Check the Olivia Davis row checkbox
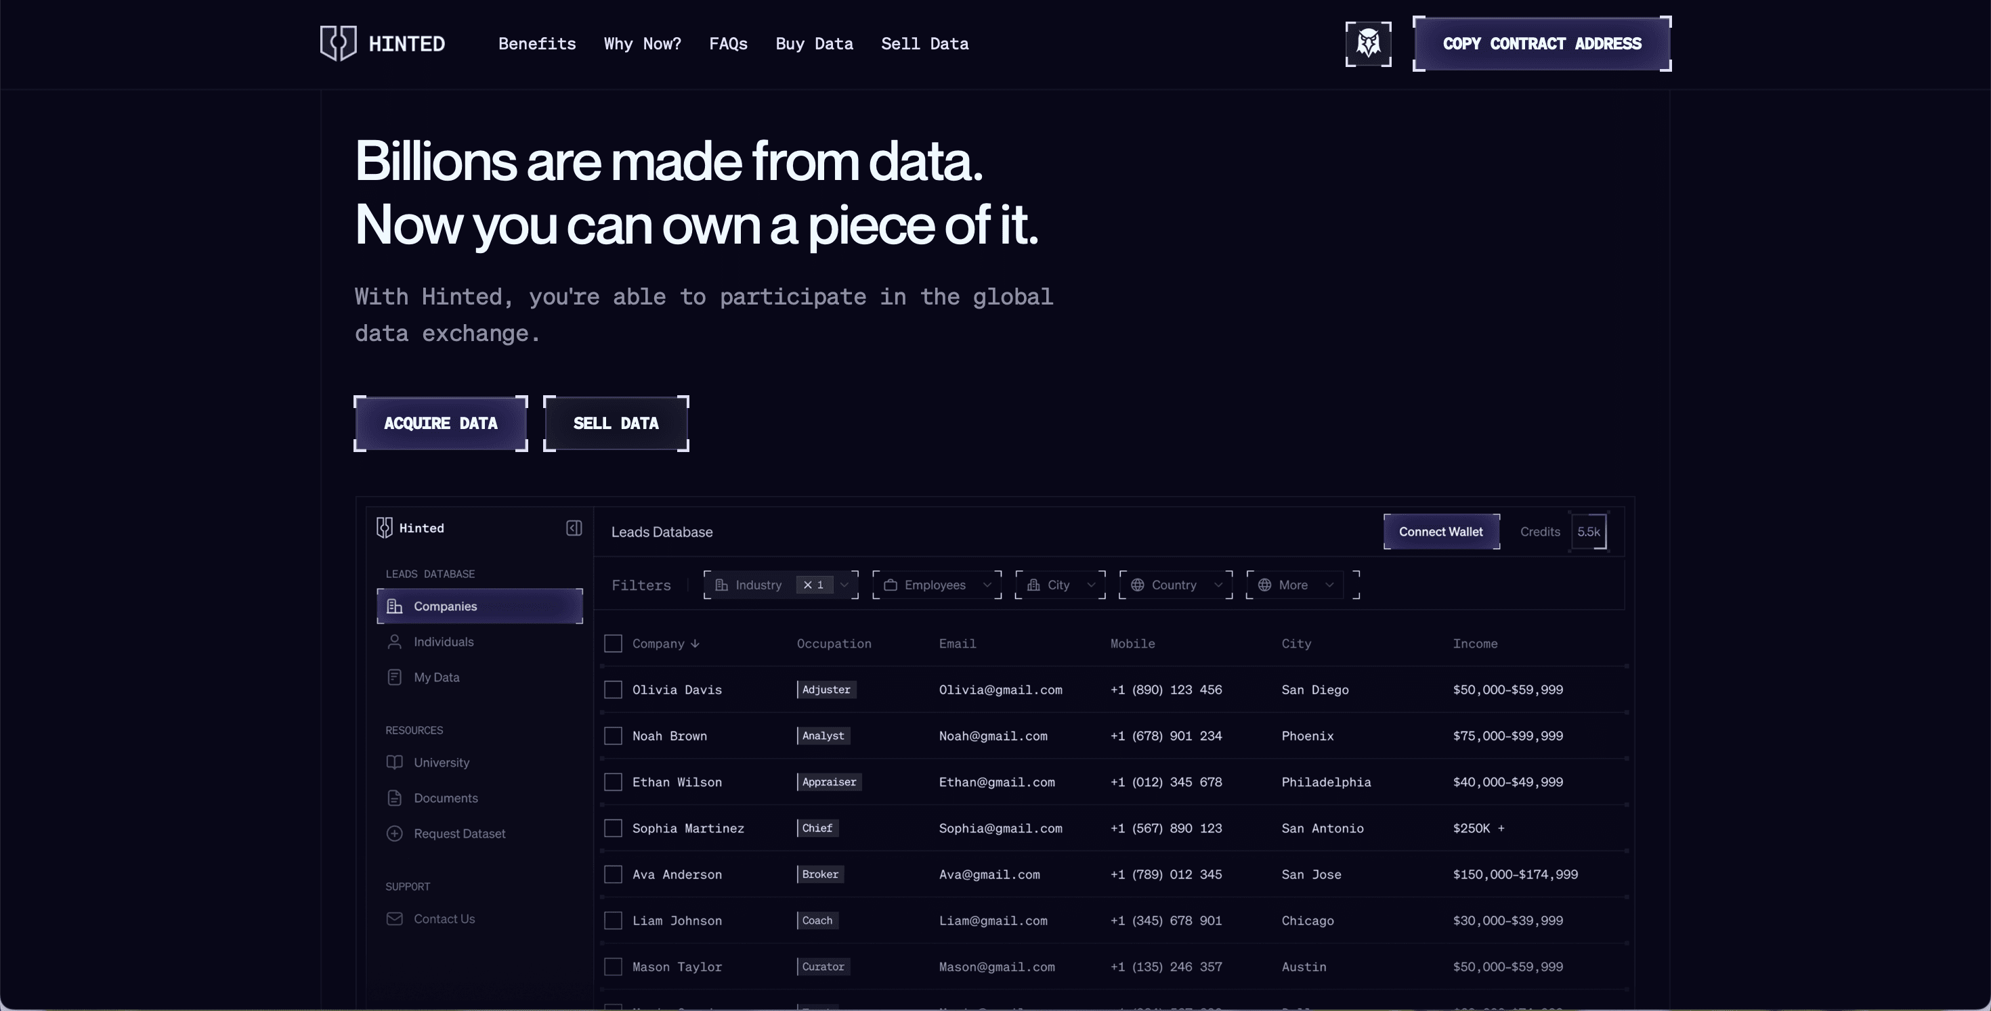Viewport: 1991px width, 1011px height. (613, 690)
